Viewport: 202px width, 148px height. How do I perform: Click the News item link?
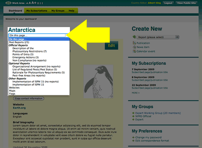coord(143,47)
